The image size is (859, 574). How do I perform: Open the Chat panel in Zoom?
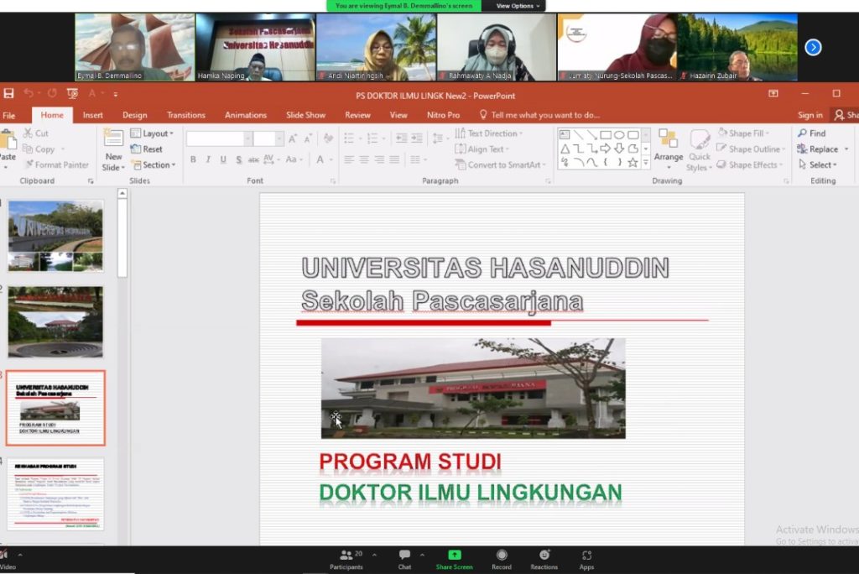(404, 558)
